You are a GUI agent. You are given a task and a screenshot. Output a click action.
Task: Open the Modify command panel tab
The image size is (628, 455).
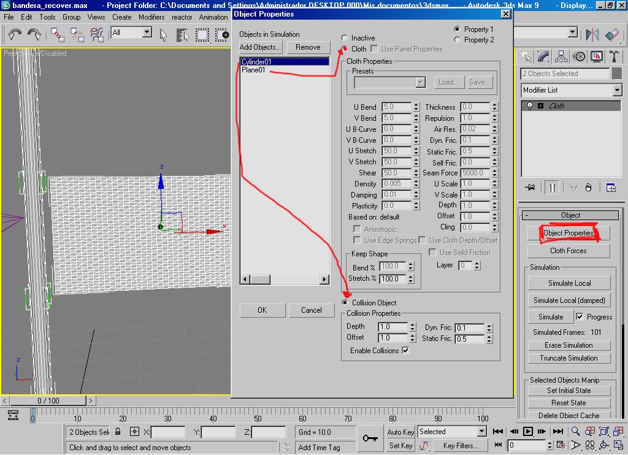click(x=543, y=57)
